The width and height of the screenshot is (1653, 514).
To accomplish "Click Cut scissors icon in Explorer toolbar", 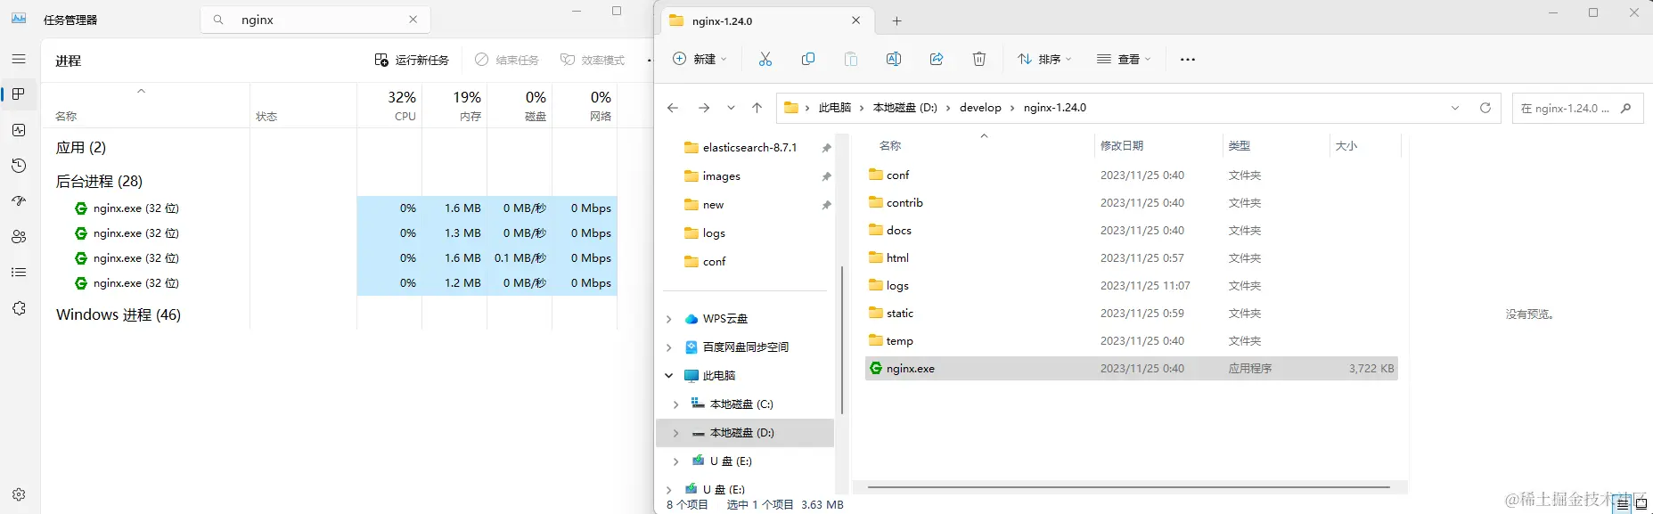I will coord(765,60).
